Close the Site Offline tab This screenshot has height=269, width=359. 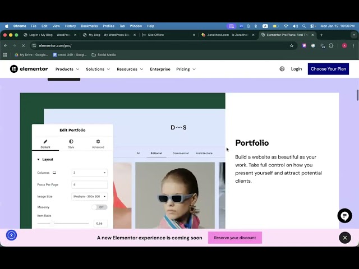coord(194,35)
